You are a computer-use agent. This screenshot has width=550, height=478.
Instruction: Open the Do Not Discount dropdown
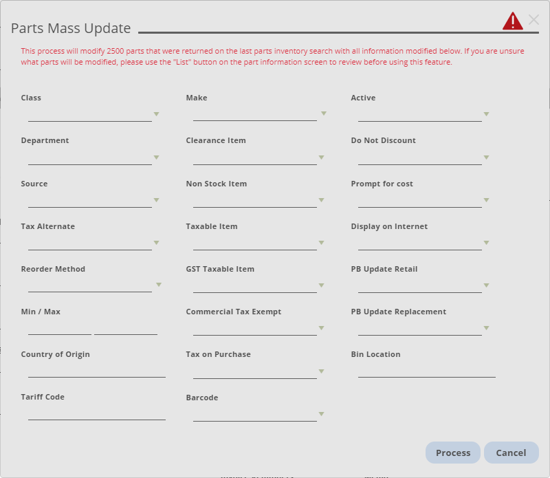486,157
